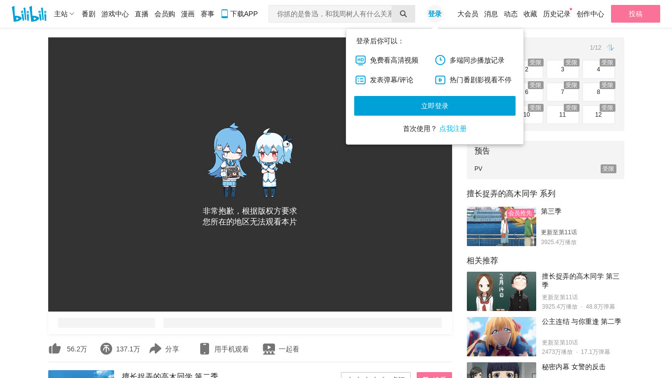The width and height of the screenshot is (672, 378).
Task: Click the 会员抢先 badge on 第三季
Action: [520, 213]
